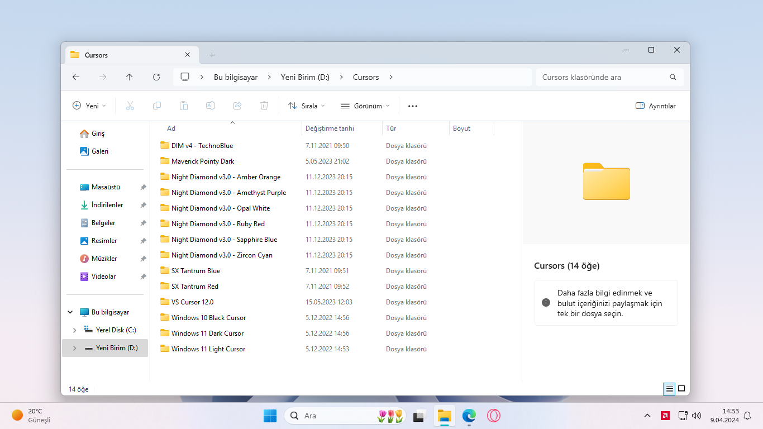Click the Cursors klasöründe ara search box
The height and width of the screenshot is (429, 763).
603,77
